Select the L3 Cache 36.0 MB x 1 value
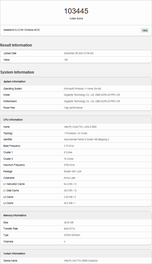 [70, 203]
